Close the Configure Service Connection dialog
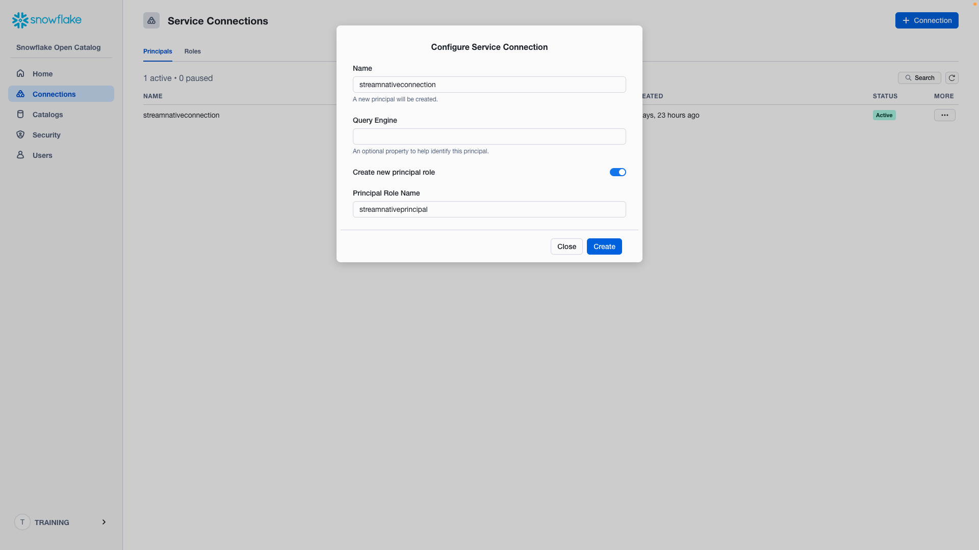 (x=566, y=246)
